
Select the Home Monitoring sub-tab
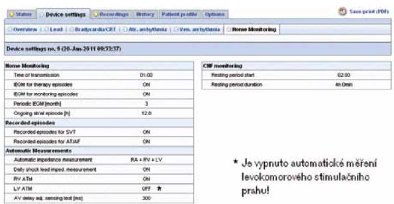[x=252, y=29]
